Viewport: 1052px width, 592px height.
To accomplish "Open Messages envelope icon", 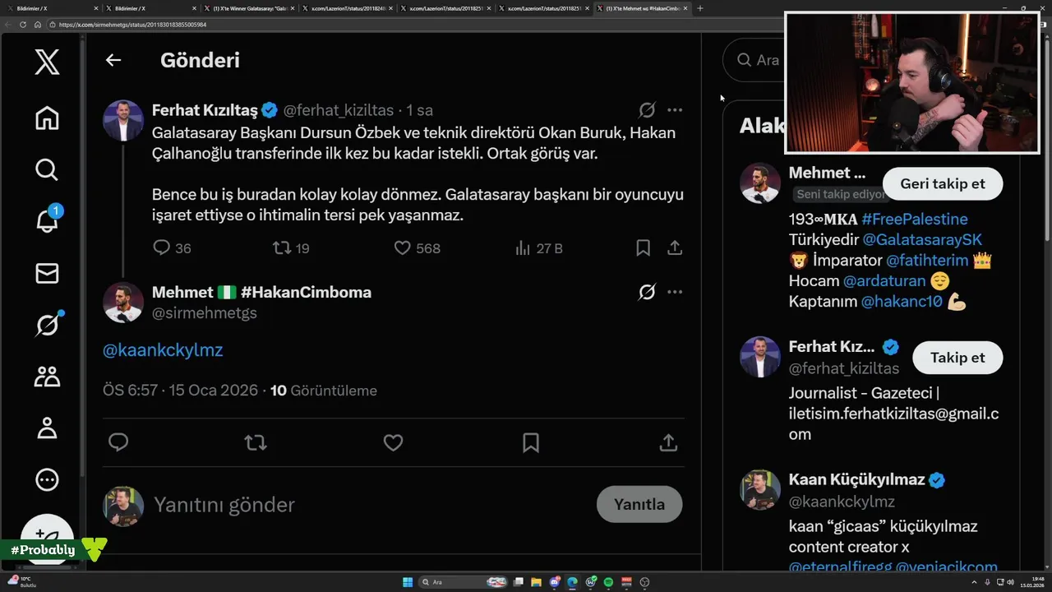I will point(47,273).
